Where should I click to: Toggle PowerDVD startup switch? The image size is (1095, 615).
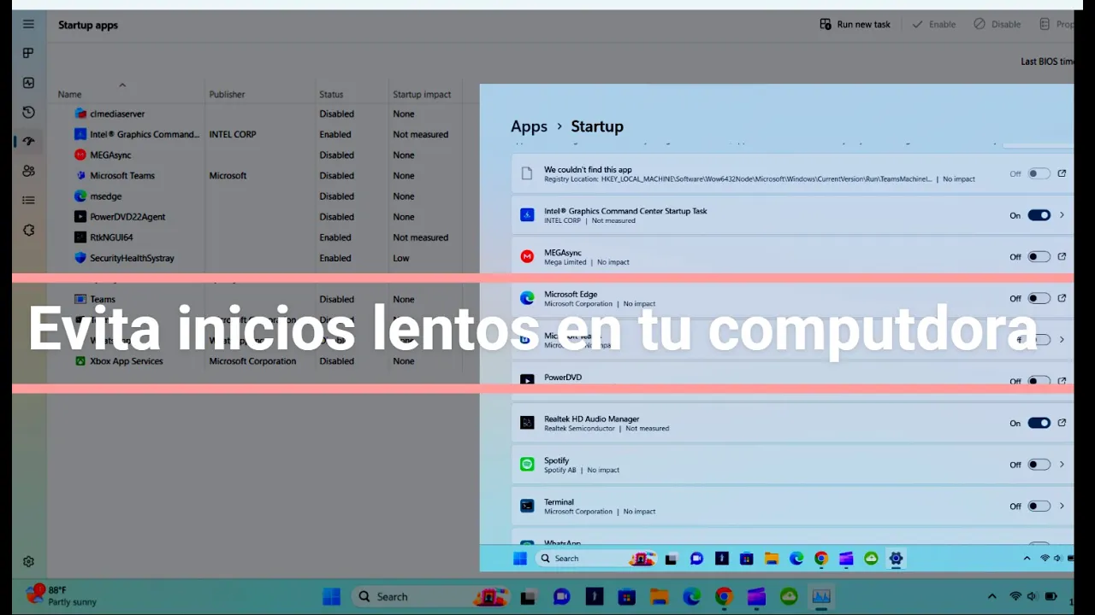(x=1039, y=381)
